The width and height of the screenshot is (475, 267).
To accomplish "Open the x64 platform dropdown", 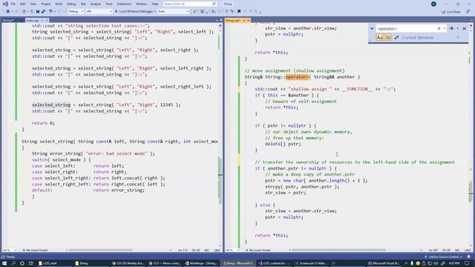I will (x=99, y=12).
